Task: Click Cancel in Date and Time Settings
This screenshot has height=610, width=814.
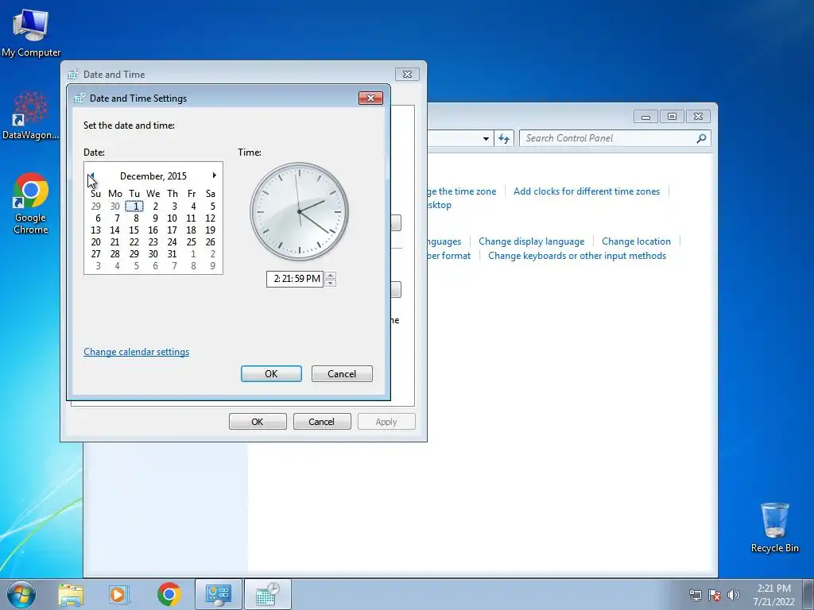Action: pyautogui.click(x=342, y=373)
